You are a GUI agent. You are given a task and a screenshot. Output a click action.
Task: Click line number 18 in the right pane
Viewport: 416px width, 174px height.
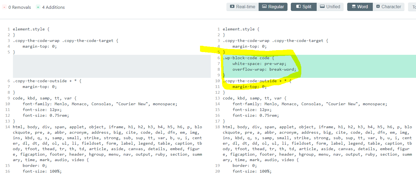tap(218, 127)
